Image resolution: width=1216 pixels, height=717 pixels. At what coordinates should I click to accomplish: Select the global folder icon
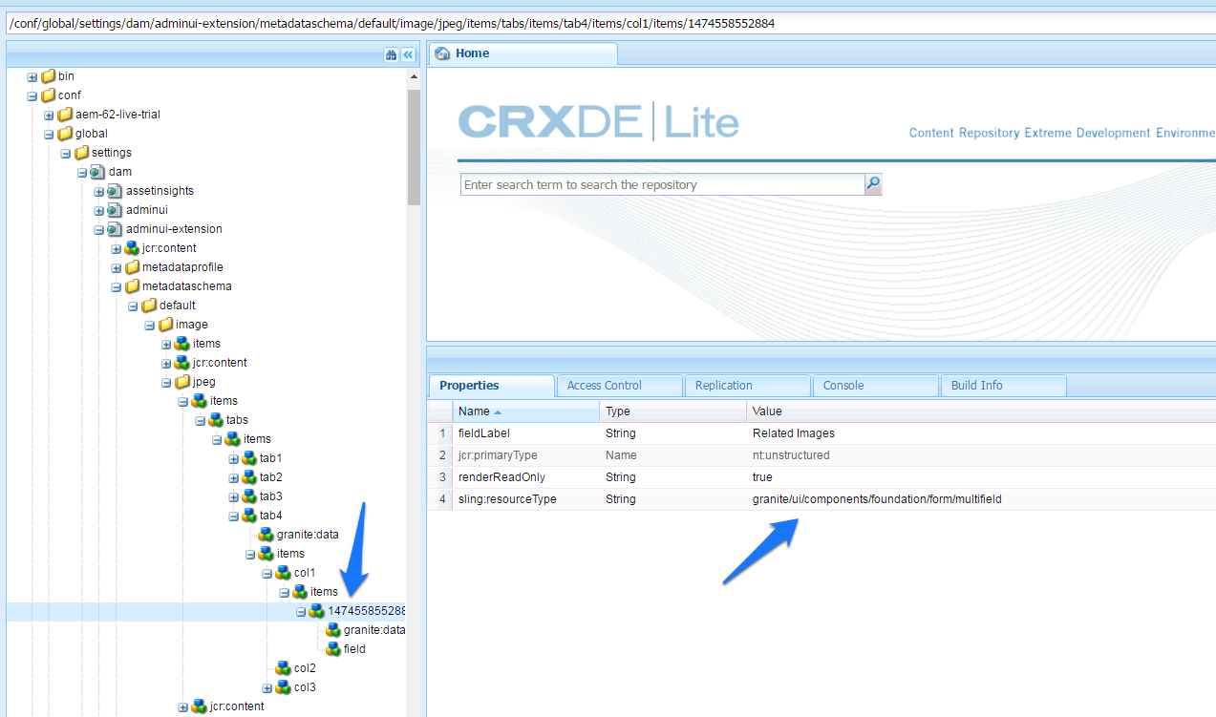(x=66, y=134)
